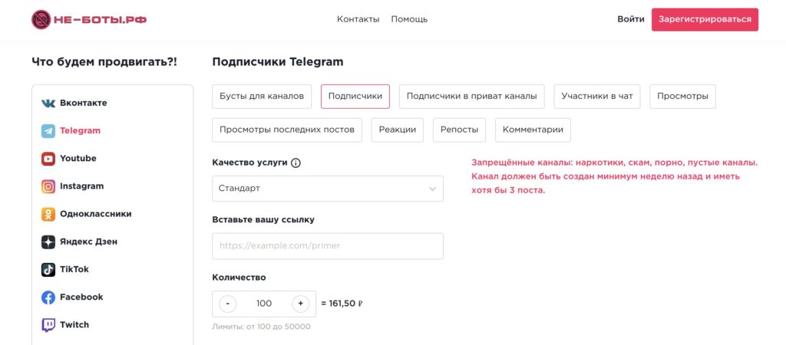Image resolution: width=786 pixels, height=345 pixels.
Task: Pick the TikTok icon in sidebar
Action: coord(48,269)
